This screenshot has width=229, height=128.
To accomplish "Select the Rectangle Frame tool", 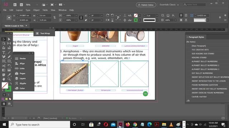I will [x=4, y=61].
